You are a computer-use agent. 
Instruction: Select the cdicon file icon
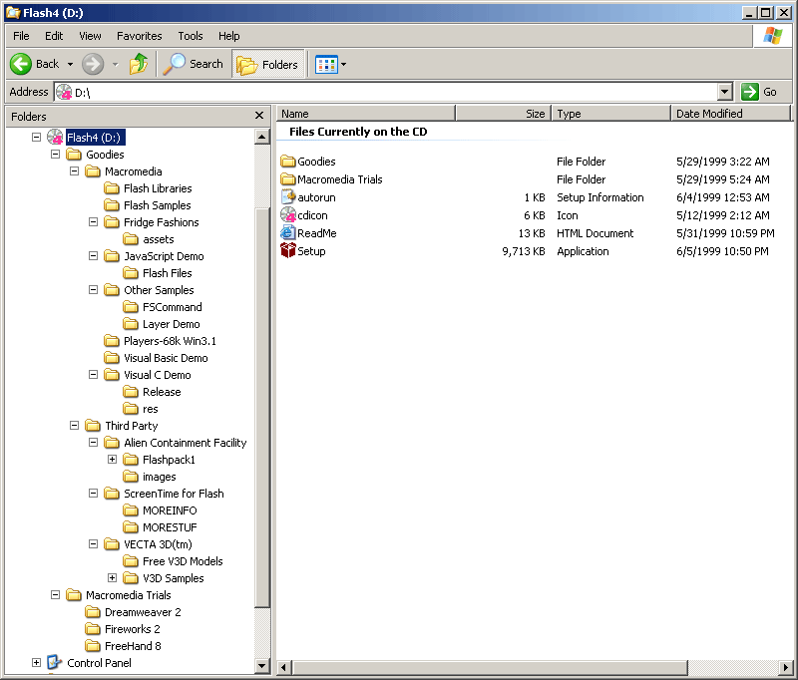(x=288, y=214)
